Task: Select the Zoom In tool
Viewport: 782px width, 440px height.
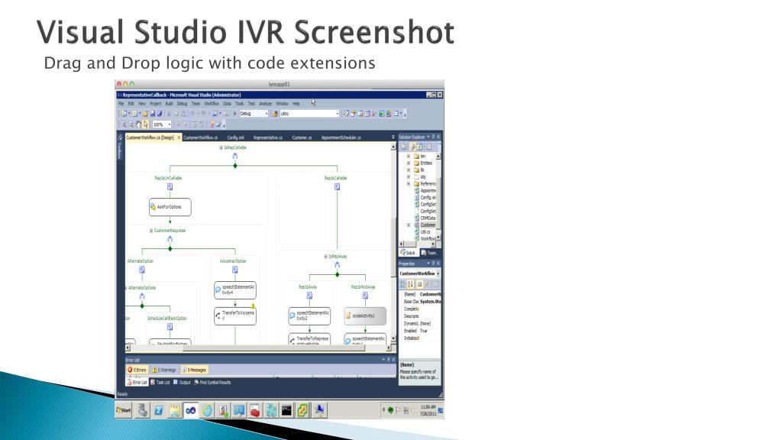Action: pyautogui.click(x=124, y=125)
